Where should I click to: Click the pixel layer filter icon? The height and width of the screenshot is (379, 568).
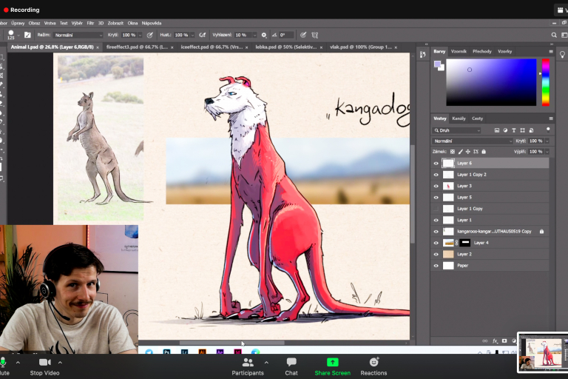[x=496, y=130]
